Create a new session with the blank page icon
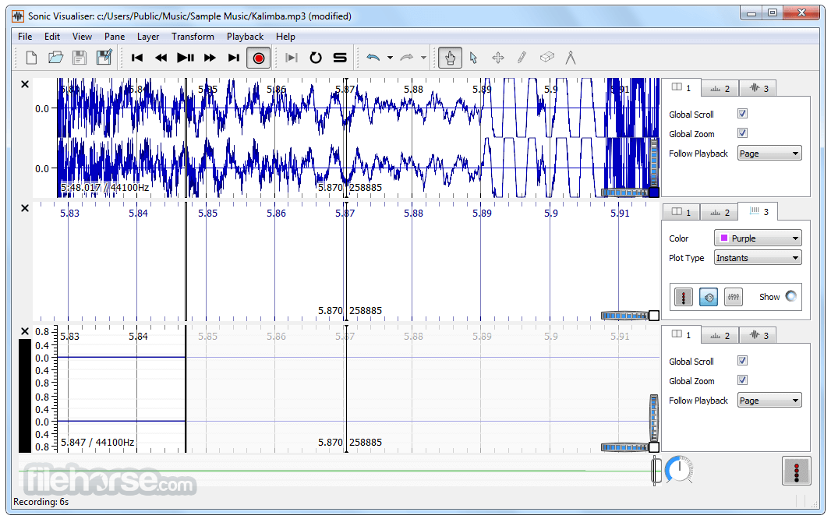This screenshot has width=831, height=519. (x=31, y=58)
